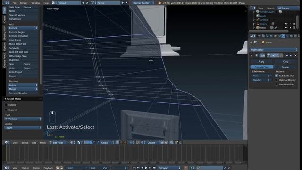Open the Edit Mode selector
This screenshot has width=302, height=170.
[x=58, y=143]
